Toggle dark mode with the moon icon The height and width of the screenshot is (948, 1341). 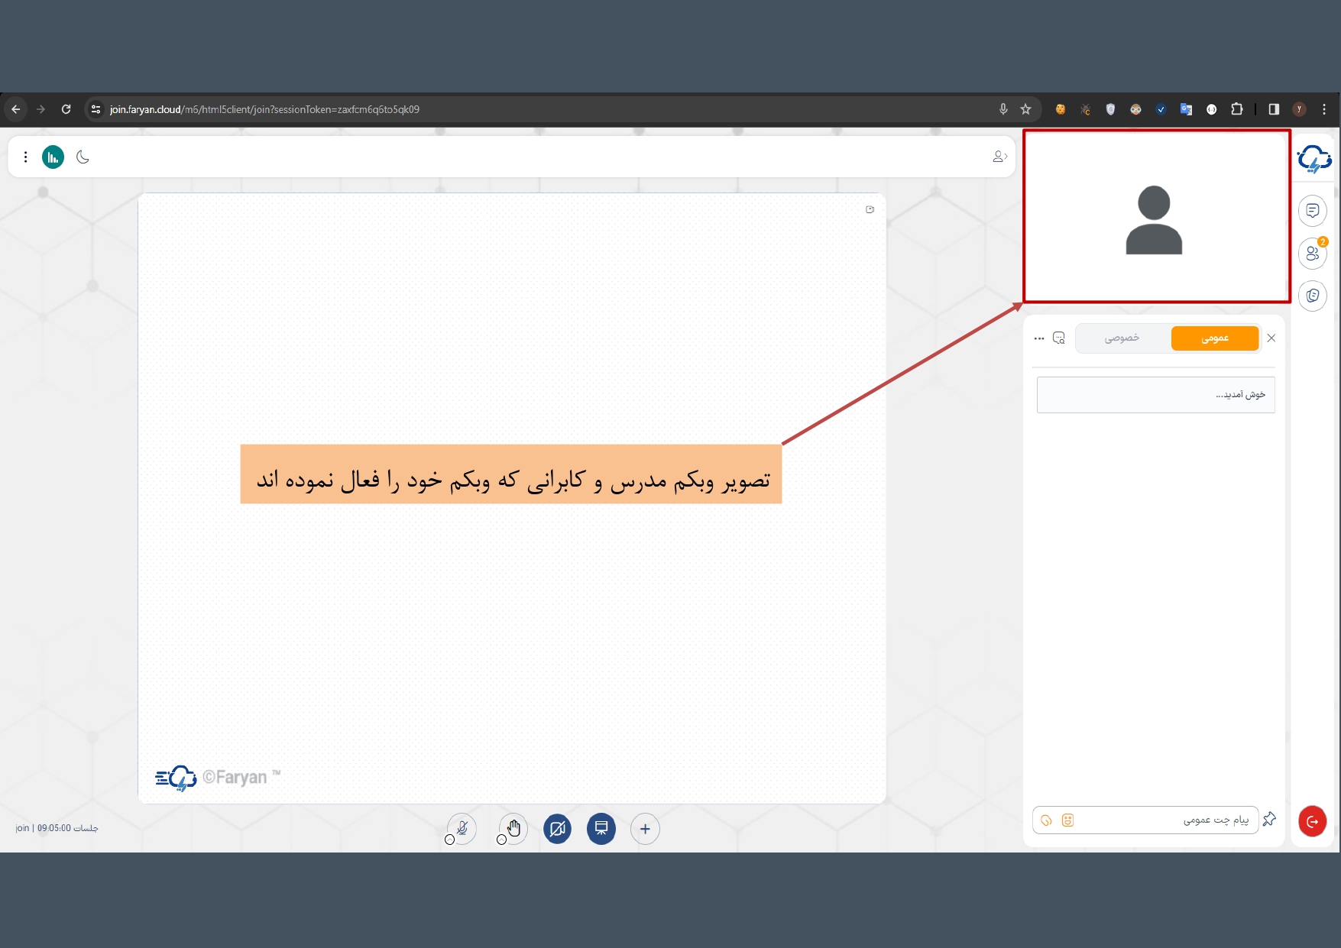tap(83, 157)
